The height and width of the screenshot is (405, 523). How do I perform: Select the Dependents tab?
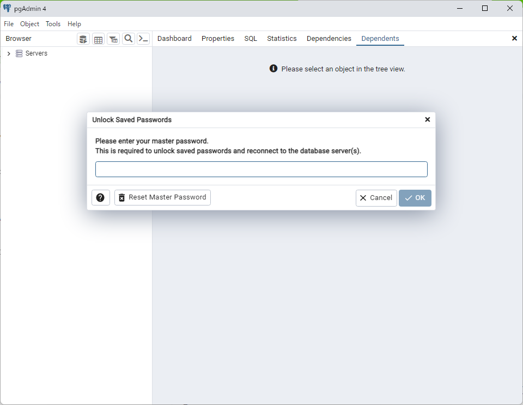pyautogui.click(x=380, y=39)
